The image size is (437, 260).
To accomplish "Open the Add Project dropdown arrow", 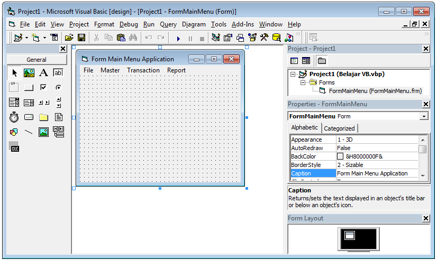I will coord(27,38).
